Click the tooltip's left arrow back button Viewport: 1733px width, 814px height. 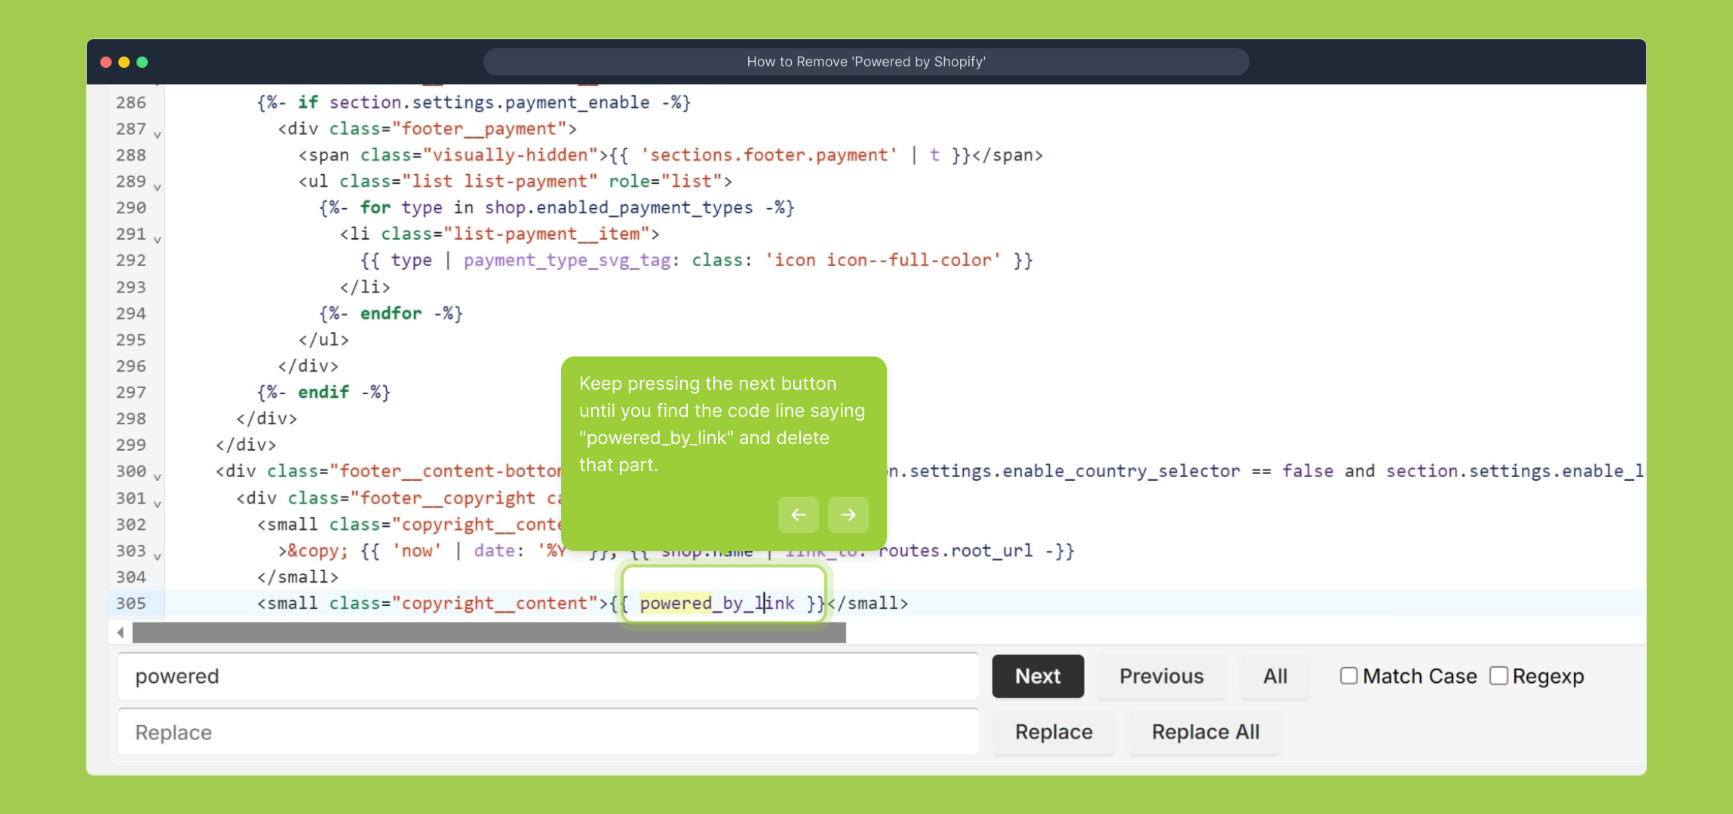pos(798,515)
